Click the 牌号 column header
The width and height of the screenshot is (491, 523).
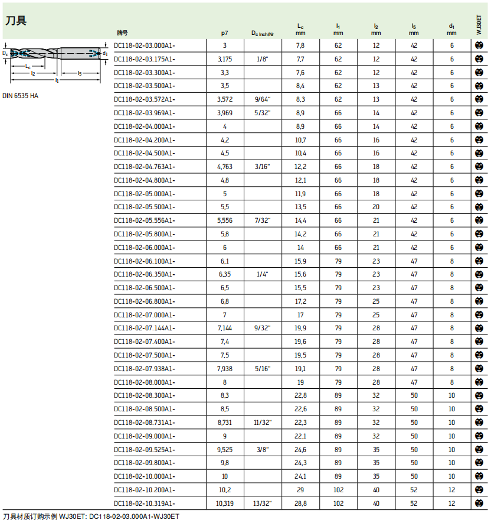(x=123, y=33)
